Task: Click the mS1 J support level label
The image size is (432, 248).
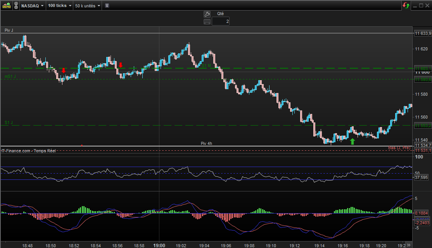Action: pyautogui.click(x=10, y=77)
